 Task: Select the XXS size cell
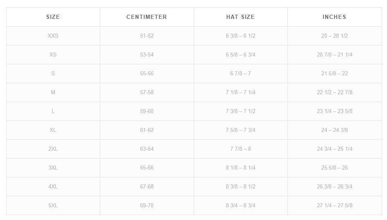(53, 36)
